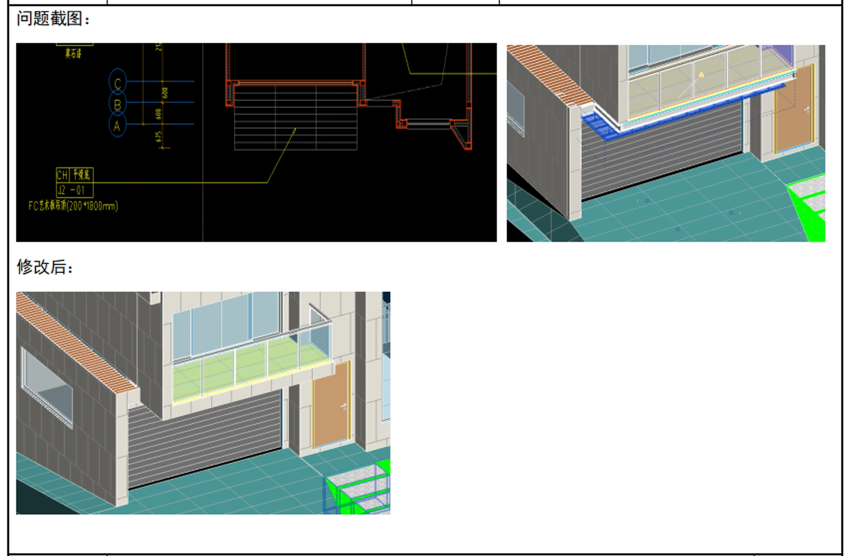
Task: Click the grid axis bubble labeled C
Action: (118, 82)
